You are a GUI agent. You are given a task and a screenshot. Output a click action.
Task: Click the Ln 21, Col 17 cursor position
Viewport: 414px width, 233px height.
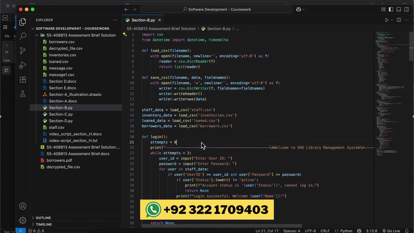coord(267,231)
